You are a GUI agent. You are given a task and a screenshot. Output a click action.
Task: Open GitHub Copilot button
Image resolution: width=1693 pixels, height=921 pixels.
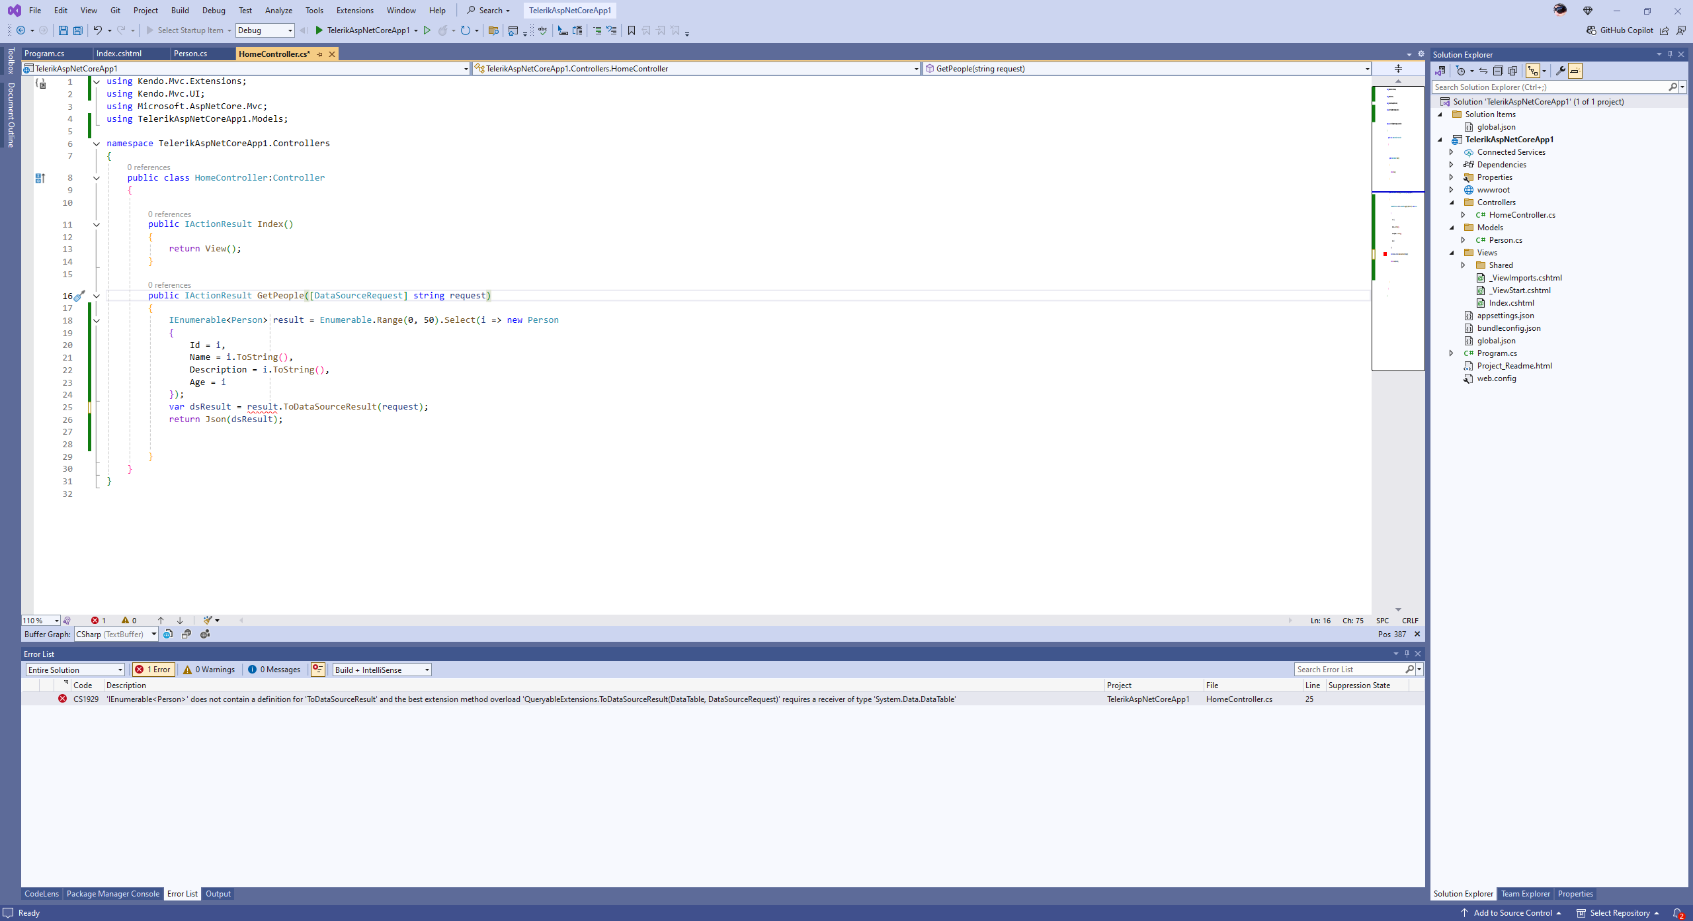click(x=1619, y=30)
